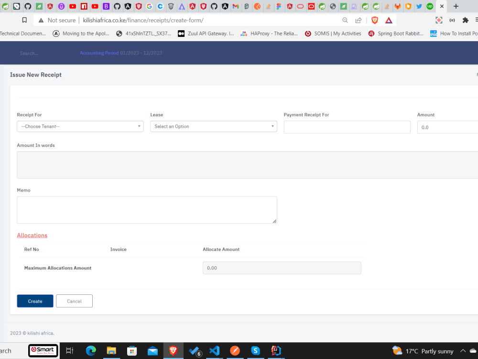Click the Amount input field
478x359 pixels.
coord(447,127)
